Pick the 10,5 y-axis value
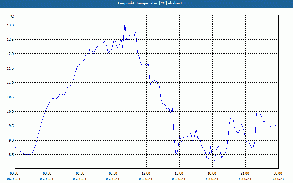This screenshot has width=293, height=183. coord(11,97)
